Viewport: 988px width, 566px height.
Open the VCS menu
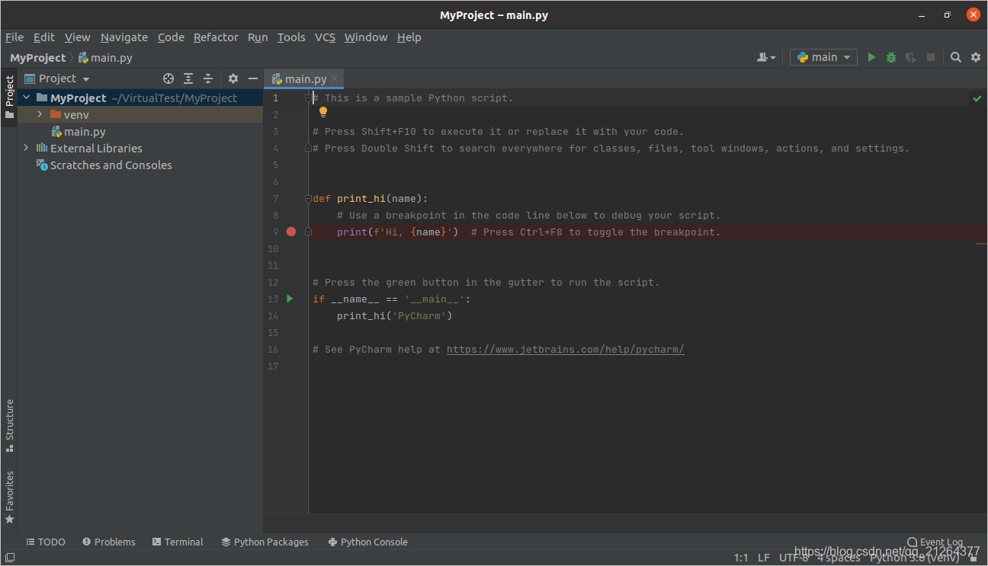(325, 37)
